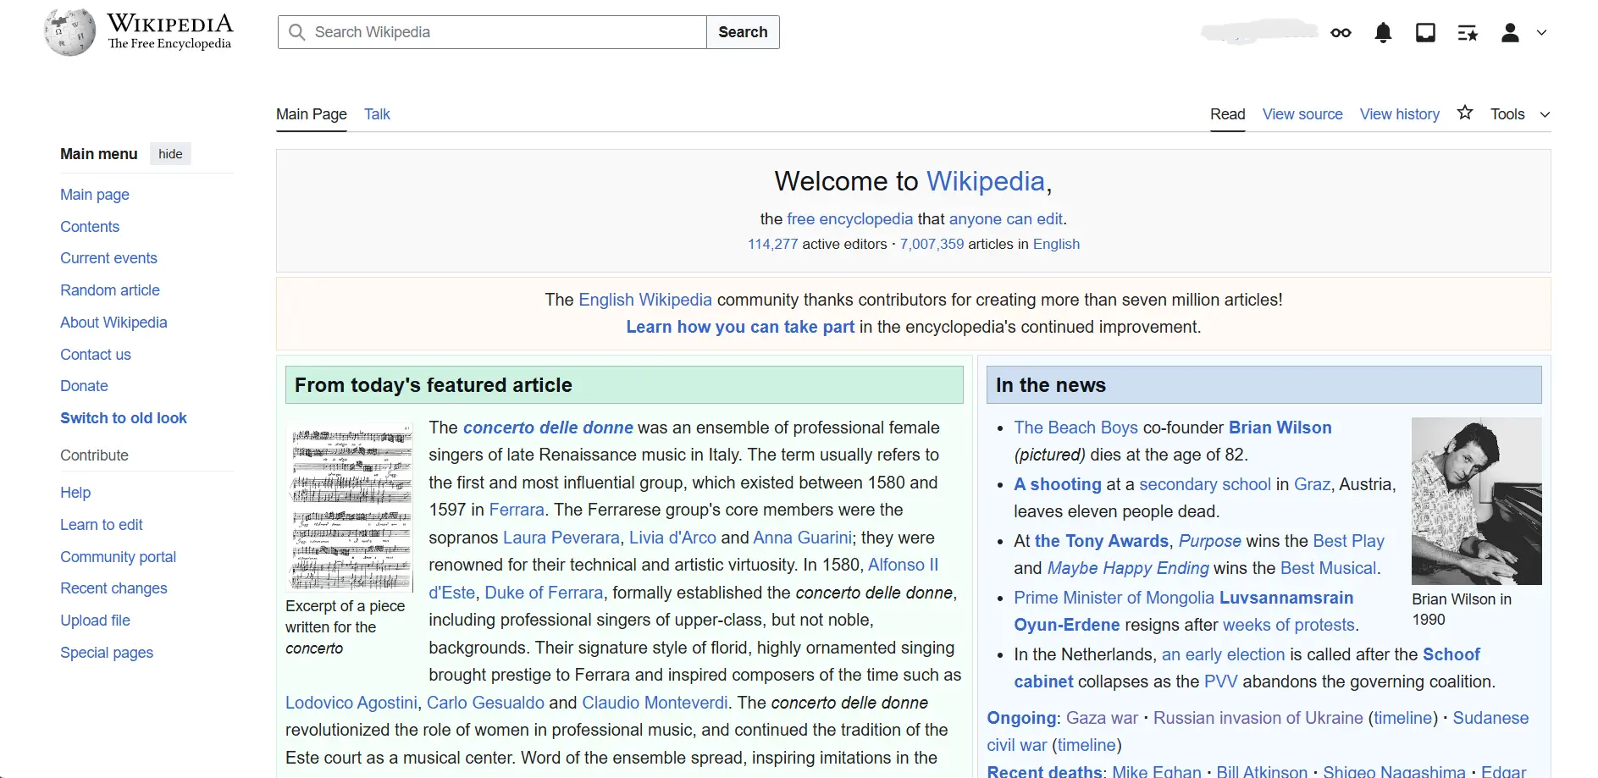The image size is (1598, 778).
Task: Open the English Wikipedia link in banner
Action: (x=645, y=300)
